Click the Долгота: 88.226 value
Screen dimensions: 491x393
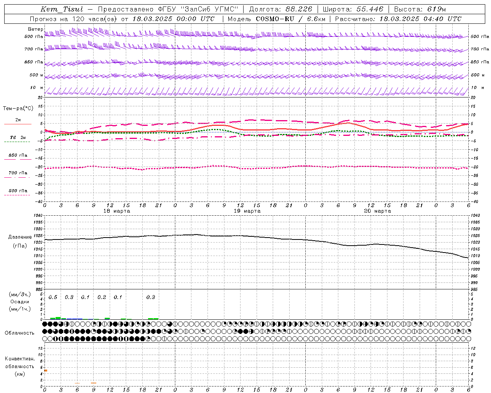pyautogui.click(x=281, y=9)
